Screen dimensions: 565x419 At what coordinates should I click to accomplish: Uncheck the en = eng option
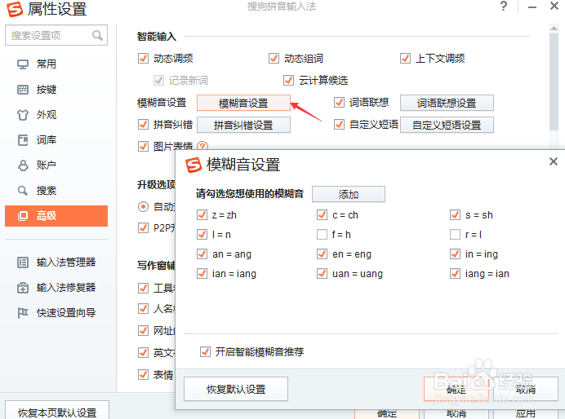[x=322, y=254]
